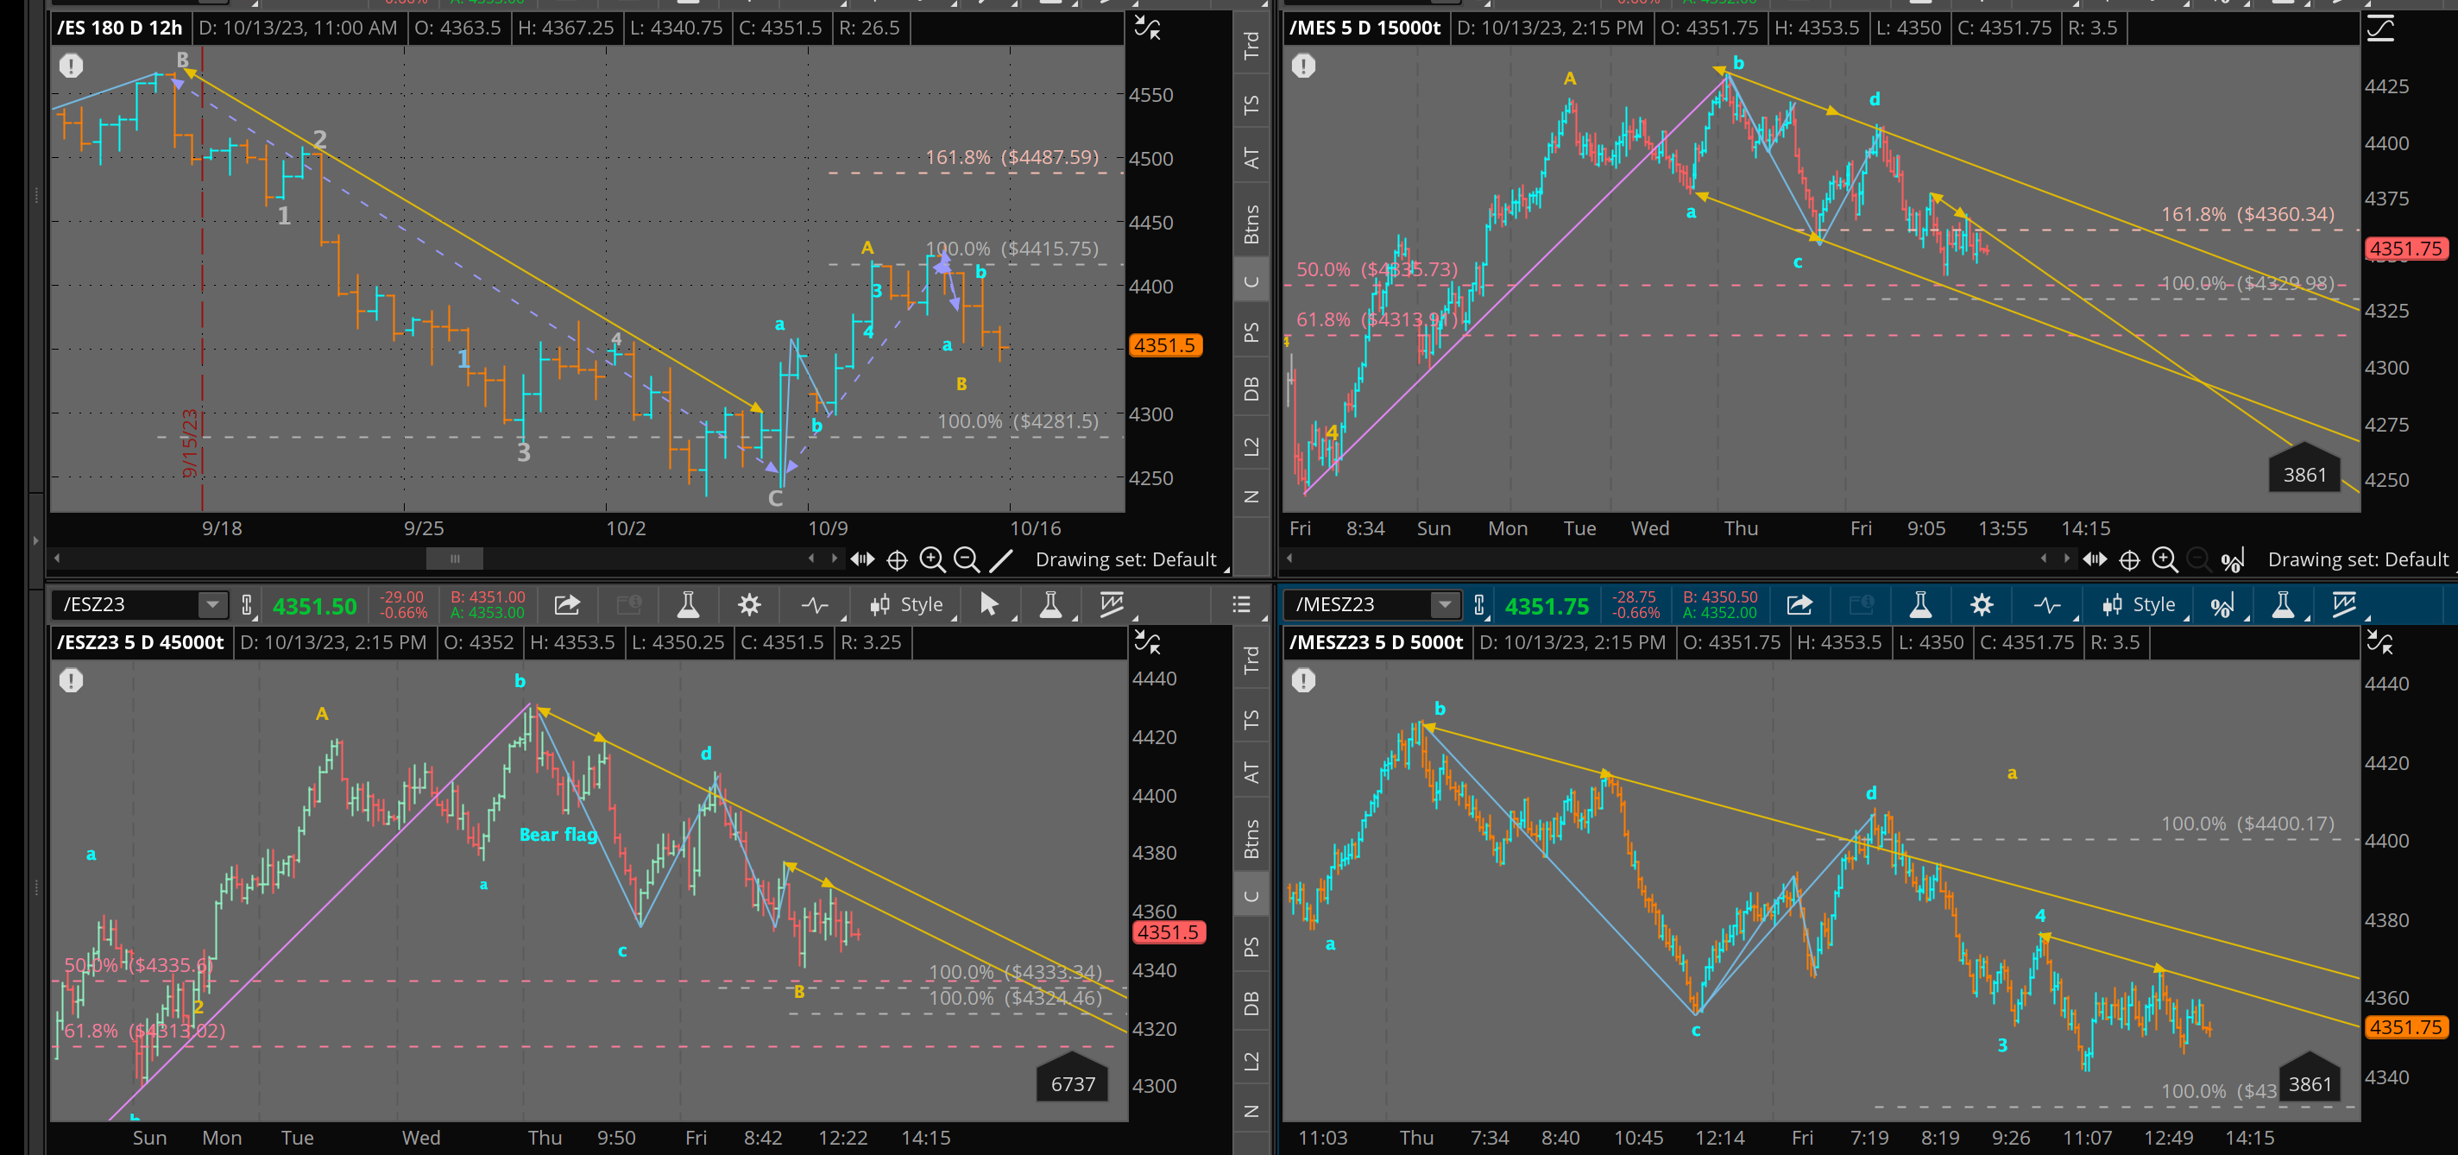
Task: Click right step arrow under /ES chart
Action: point(834,559)
